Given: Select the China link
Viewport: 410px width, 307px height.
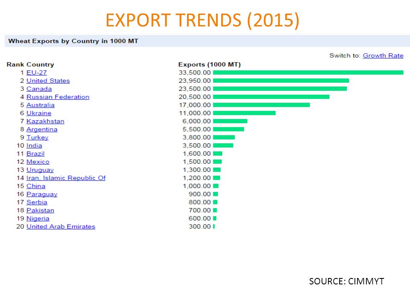Looking at the screenshot, I should tap(36, 186).
